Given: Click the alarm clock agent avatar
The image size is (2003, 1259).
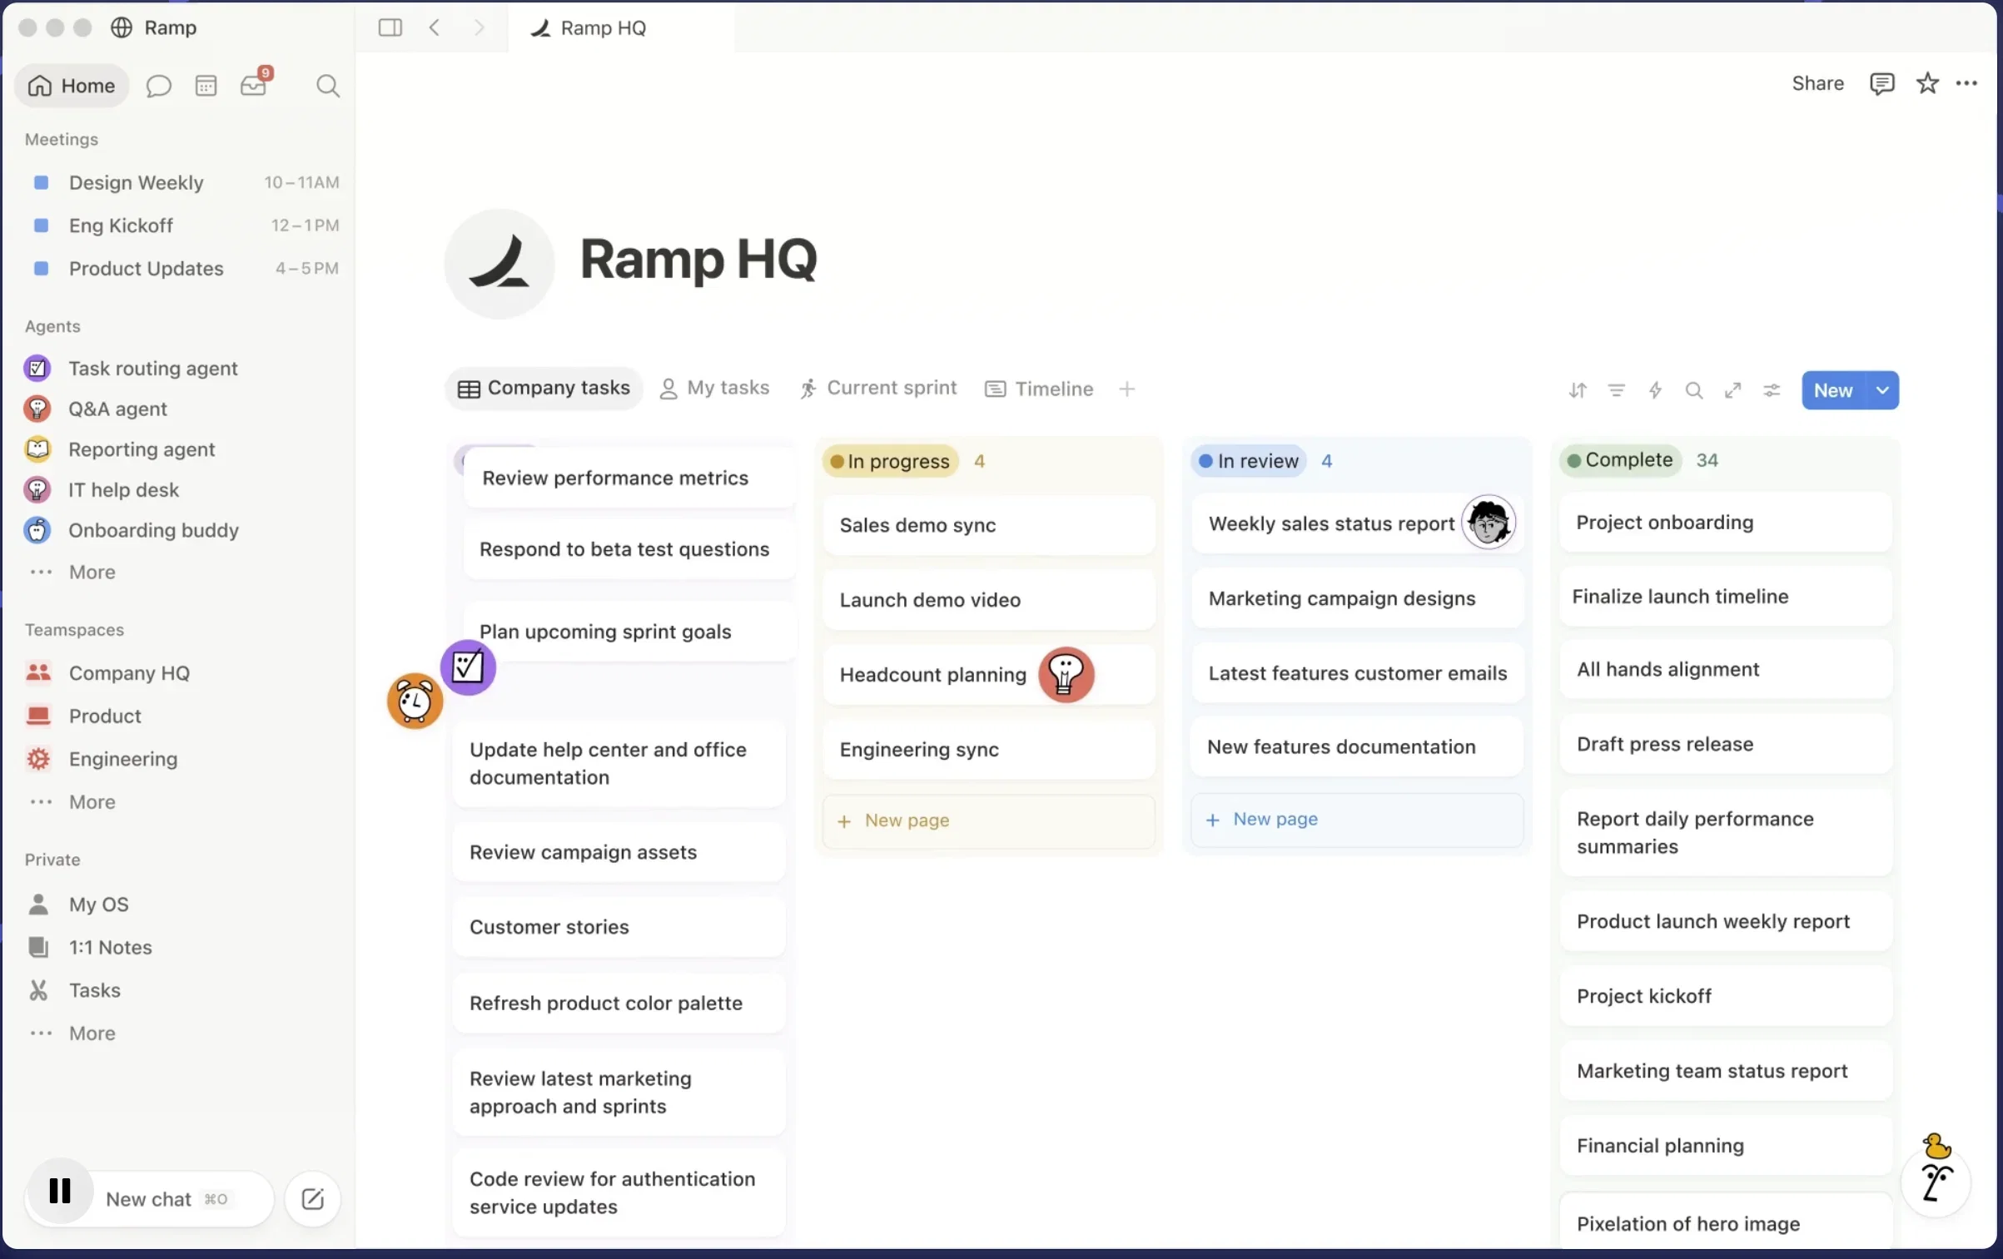Looking at the screenshot, I should click(415, 701).
